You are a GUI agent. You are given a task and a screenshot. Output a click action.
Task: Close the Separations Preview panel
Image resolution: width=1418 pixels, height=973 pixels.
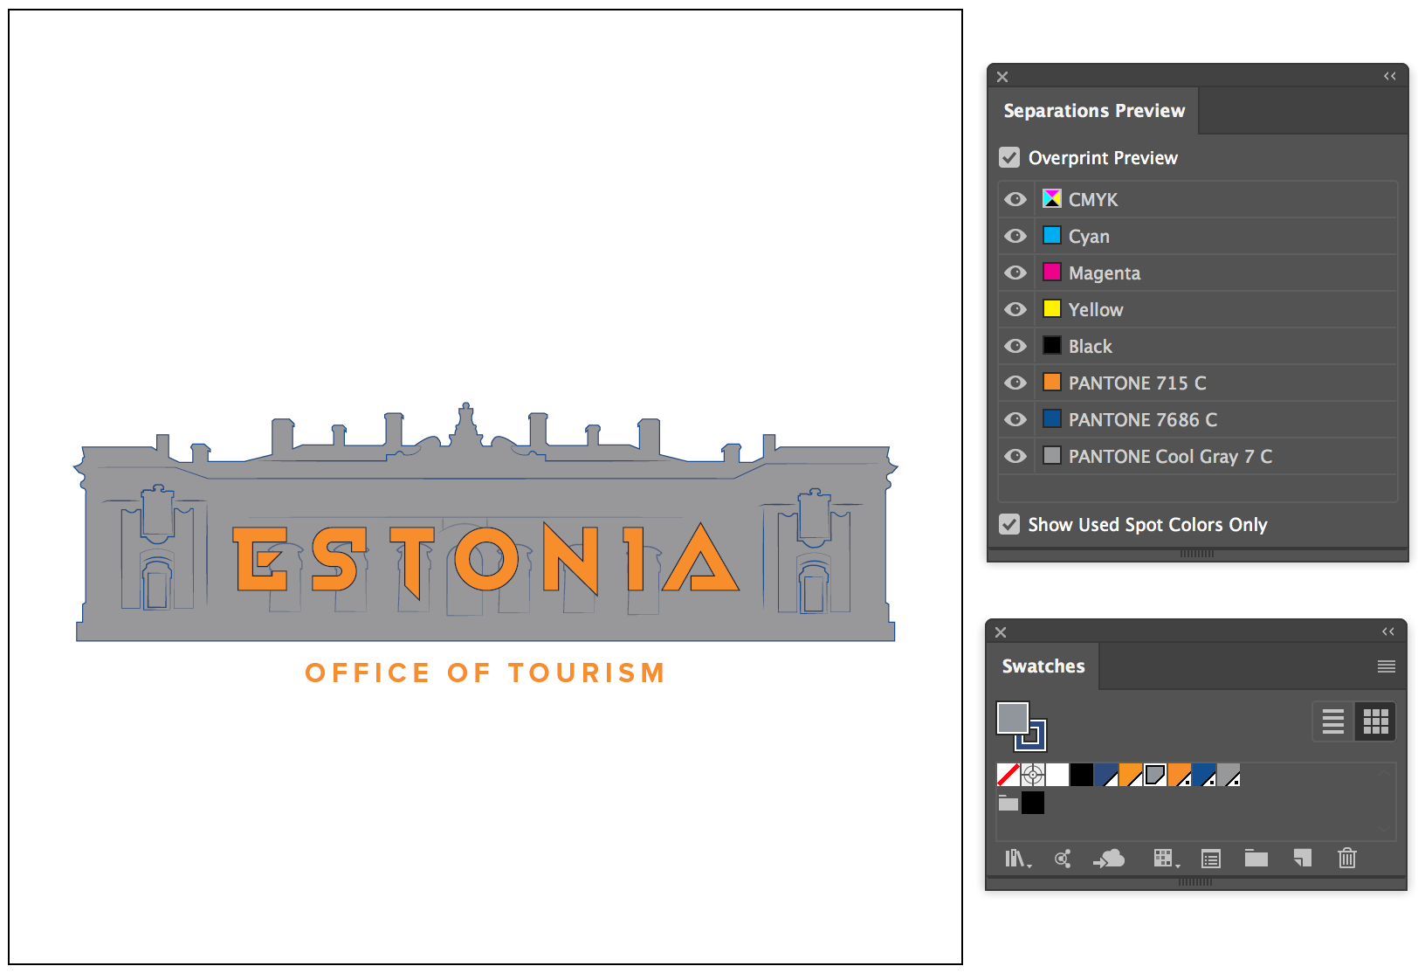pyautogui.click(x=1002, y=77)
